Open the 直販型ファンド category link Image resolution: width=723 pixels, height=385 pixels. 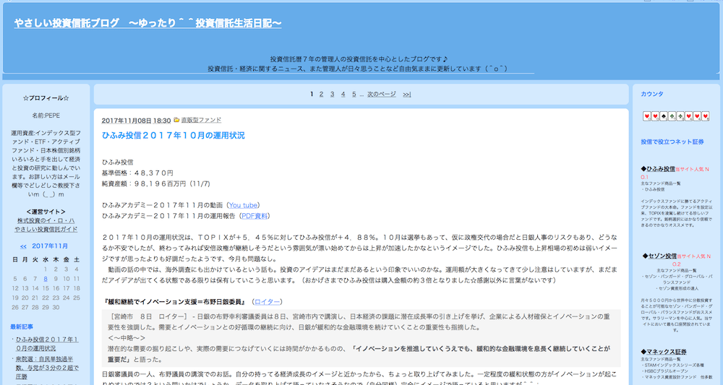click(201, 121)
